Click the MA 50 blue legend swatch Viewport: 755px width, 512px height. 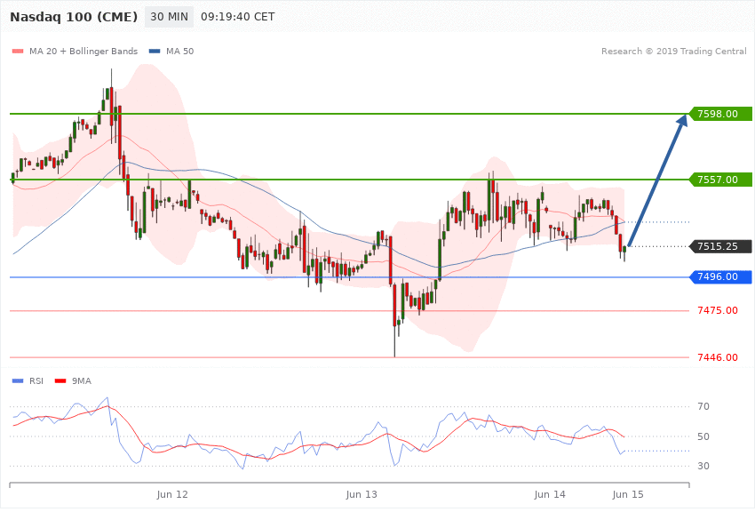(155, 51)
